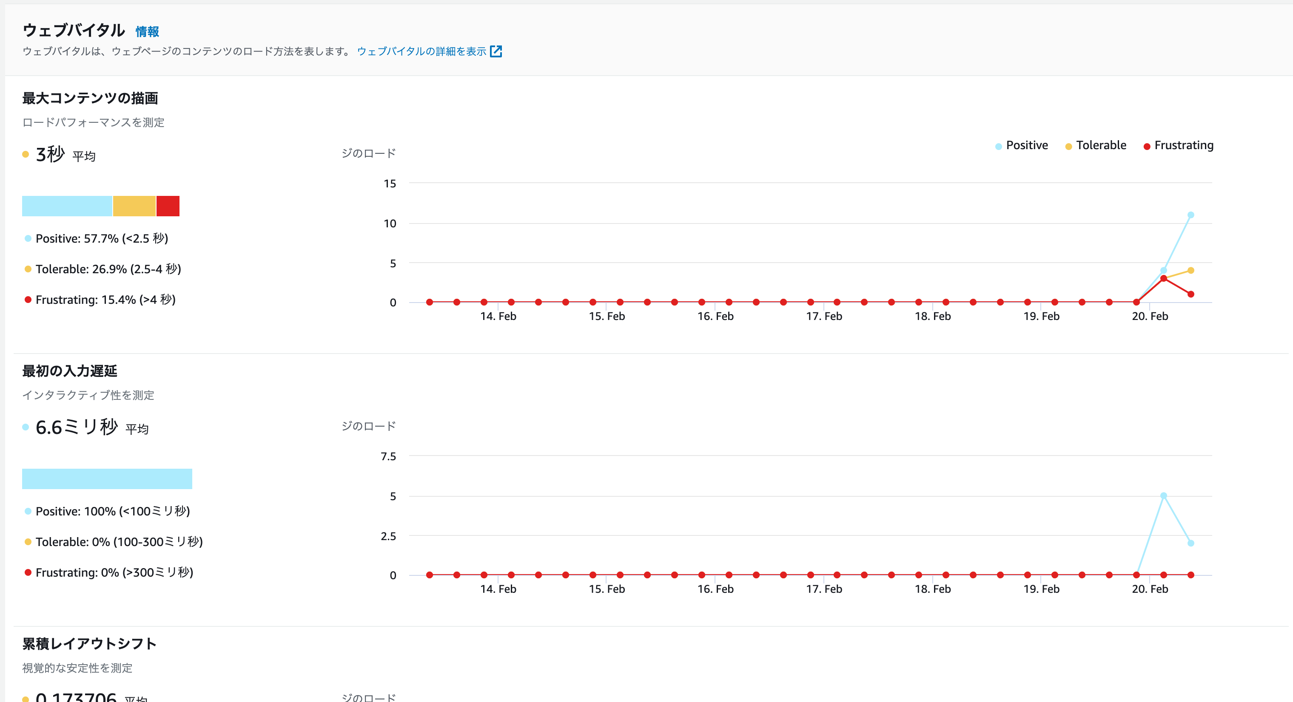Click the '6.6ミリ秒' average value
This screenshot has height=702, width=1293.
coord(77,427)
